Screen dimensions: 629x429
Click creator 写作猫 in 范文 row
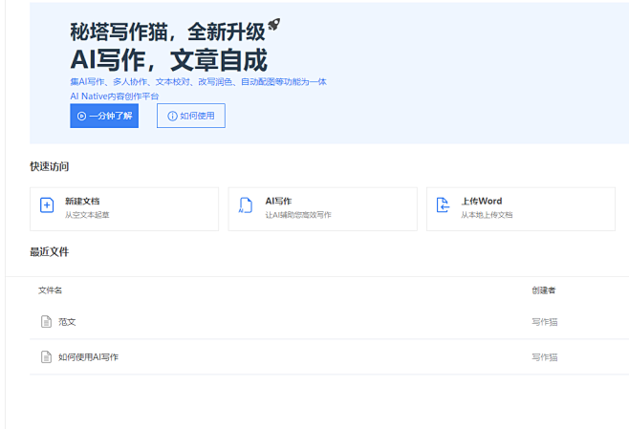click(544, 322)
